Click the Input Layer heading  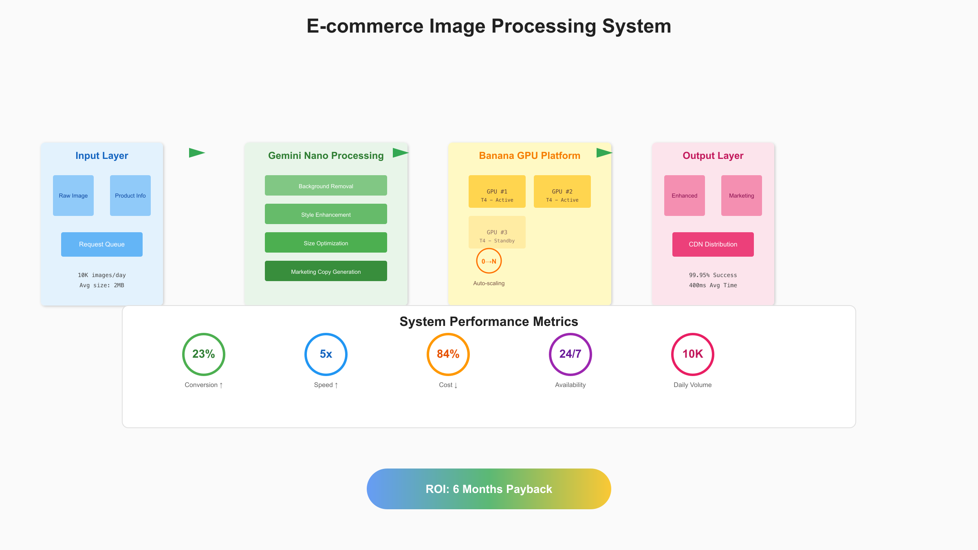102,156
